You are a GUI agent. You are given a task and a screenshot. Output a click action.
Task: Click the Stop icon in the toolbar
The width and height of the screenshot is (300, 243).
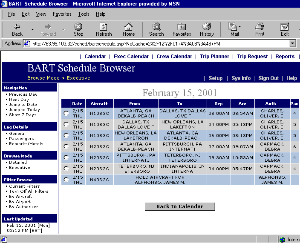(78, 27)
